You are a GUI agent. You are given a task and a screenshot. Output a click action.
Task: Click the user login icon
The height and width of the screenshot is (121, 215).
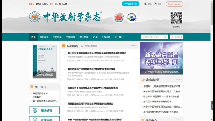click(x=145, y=4)
